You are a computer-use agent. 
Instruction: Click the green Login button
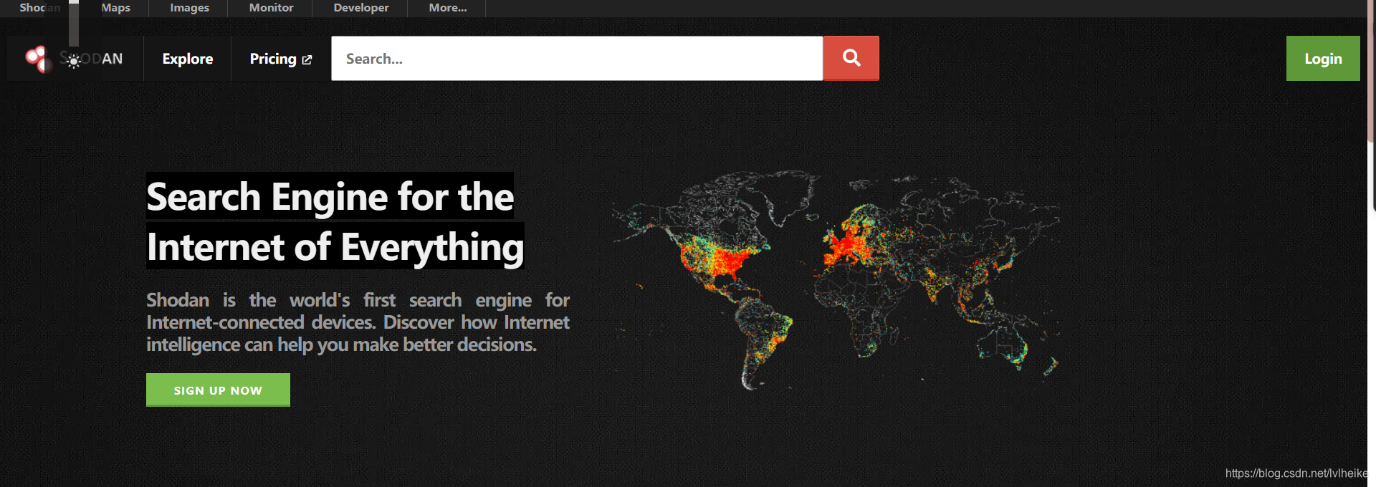click(x=1323, y=58)
